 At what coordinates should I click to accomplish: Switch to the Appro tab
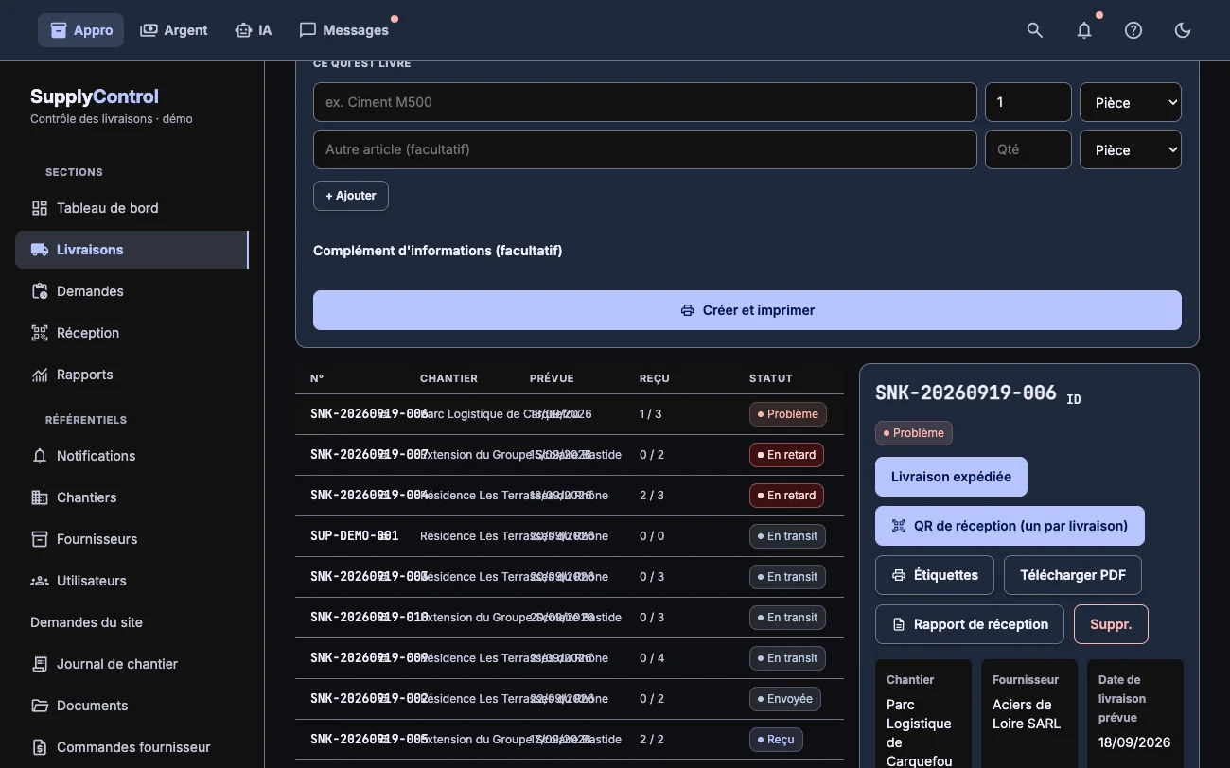[x=81, y=30]
